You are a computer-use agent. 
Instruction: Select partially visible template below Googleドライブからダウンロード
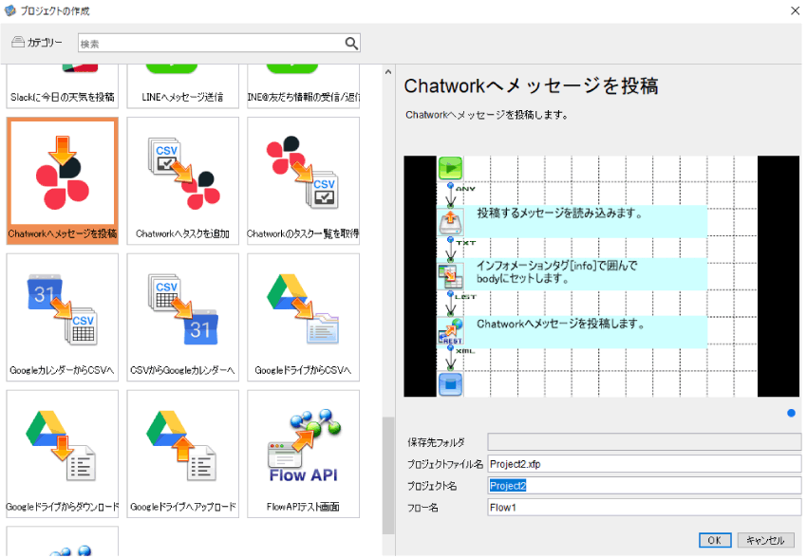click(63, 541)
